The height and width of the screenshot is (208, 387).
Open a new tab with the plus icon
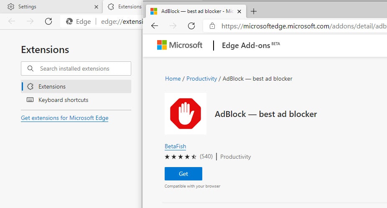pyautogui.click(x=254, y=11)
